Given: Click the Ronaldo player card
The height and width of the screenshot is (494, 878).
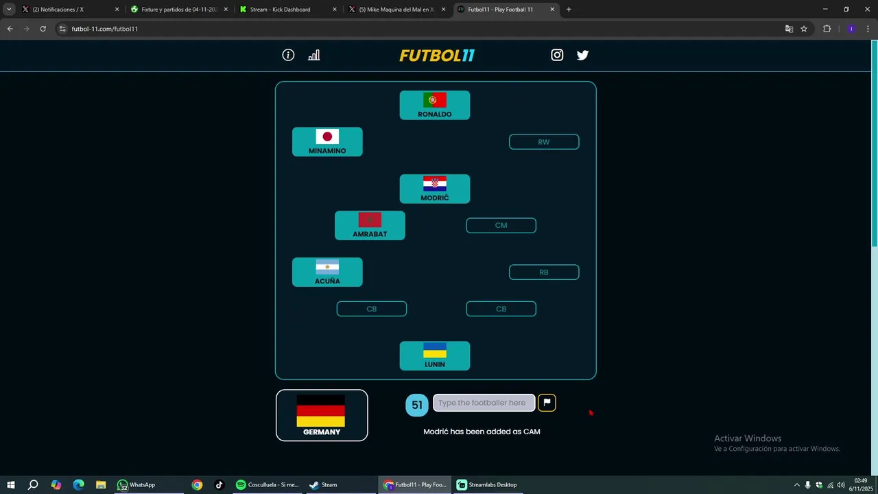Looking at the screenshot, I should [x=435, y=105].
